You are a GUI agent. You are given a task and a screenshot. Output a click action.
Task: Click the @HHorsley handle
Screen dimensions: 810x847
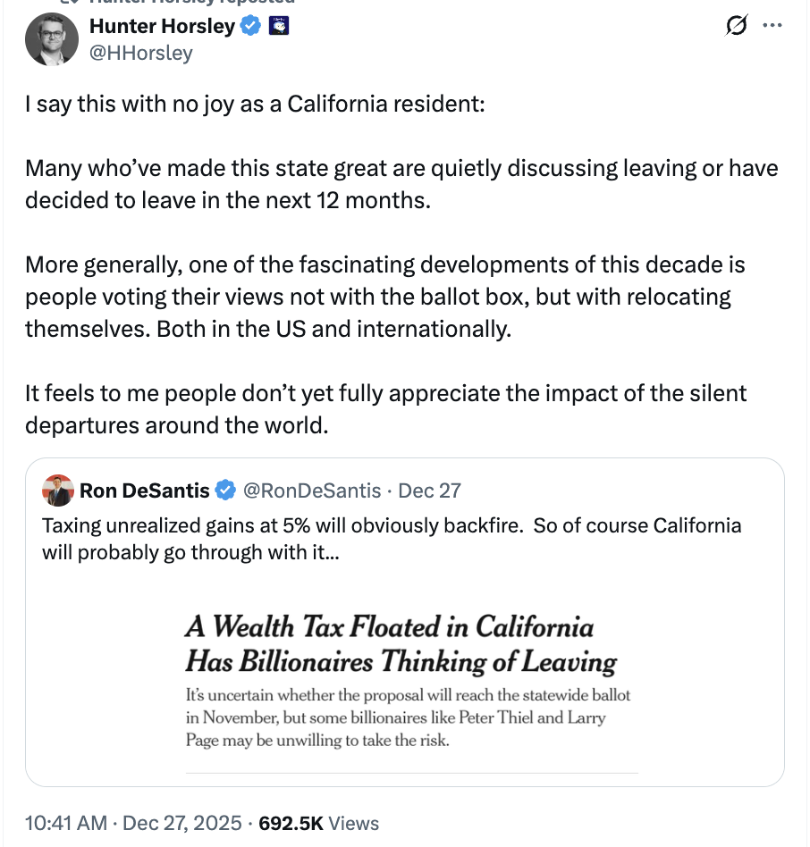pos(140,54)
